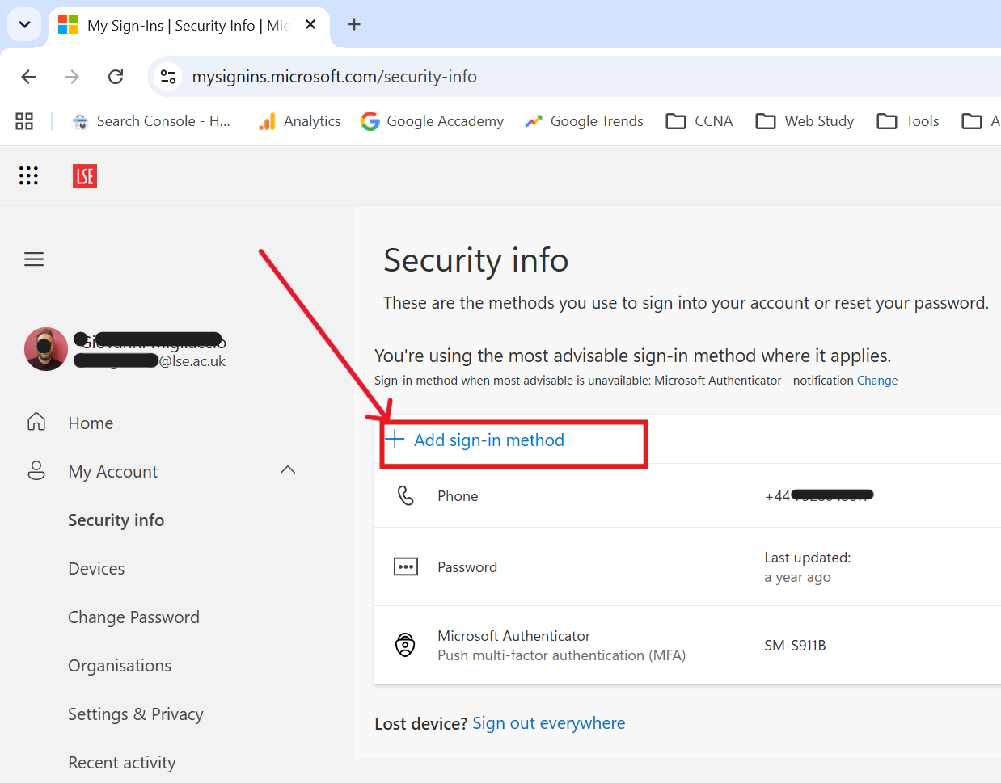Open the Web Study bookmark folder
Image resolution: width=1001 pixels, height=783 pixels.
click(x=805, y=121)
